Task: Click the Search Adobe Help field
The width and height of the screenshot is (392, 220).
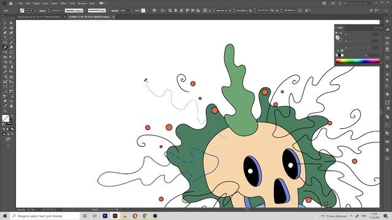Action: coord(358,4)
